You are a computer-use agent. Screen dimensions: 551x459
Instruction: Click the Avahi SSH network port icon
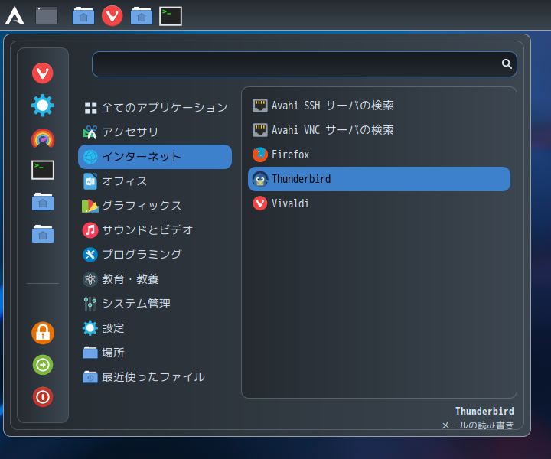260,106
